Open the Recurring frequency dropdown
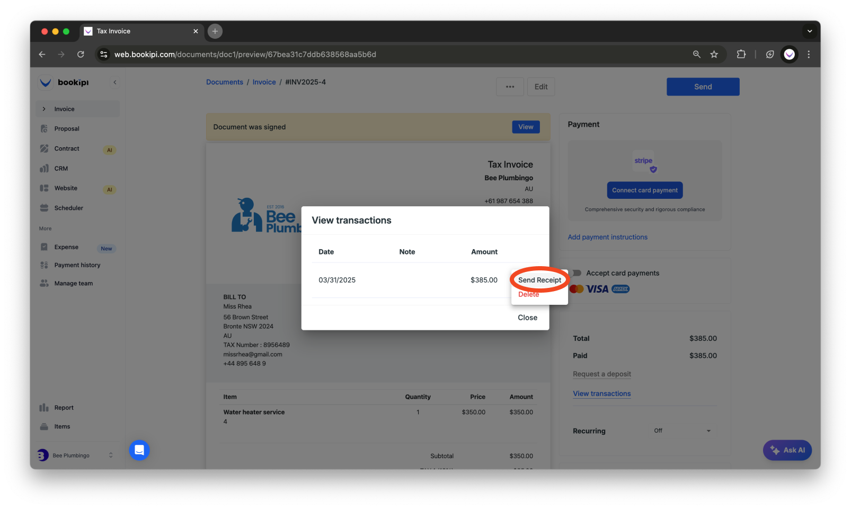This screenshot has height=509, width=851. tap(682, 431)
